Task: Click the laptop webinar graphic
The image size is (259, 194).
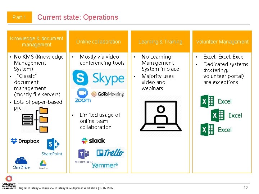Action: pyautogui.click(x=161, y=116)
